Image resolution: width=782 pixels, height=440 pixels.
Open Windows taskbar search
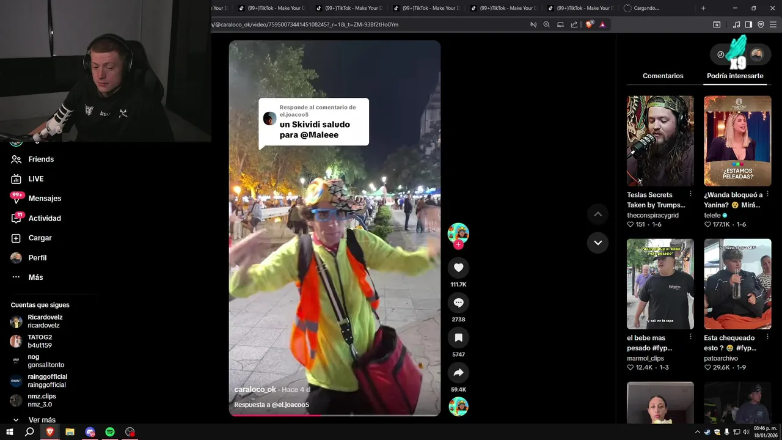click(29, 431)
